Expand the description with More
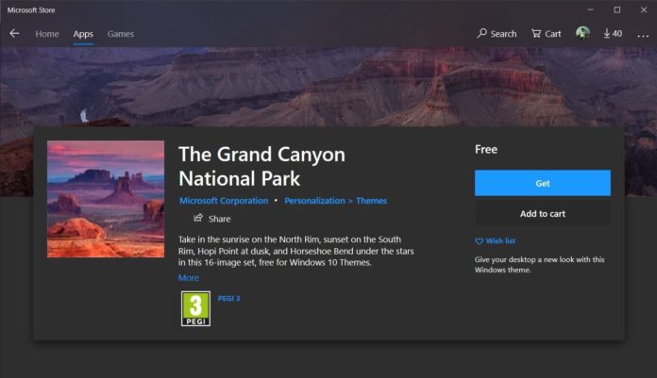This screenshot has width=657, height=378. (x=189, y=278)
